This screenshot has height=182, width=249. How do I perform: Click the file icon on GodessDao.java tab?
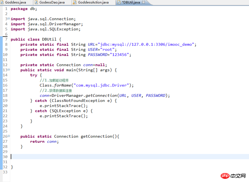[x=36, y=2]
